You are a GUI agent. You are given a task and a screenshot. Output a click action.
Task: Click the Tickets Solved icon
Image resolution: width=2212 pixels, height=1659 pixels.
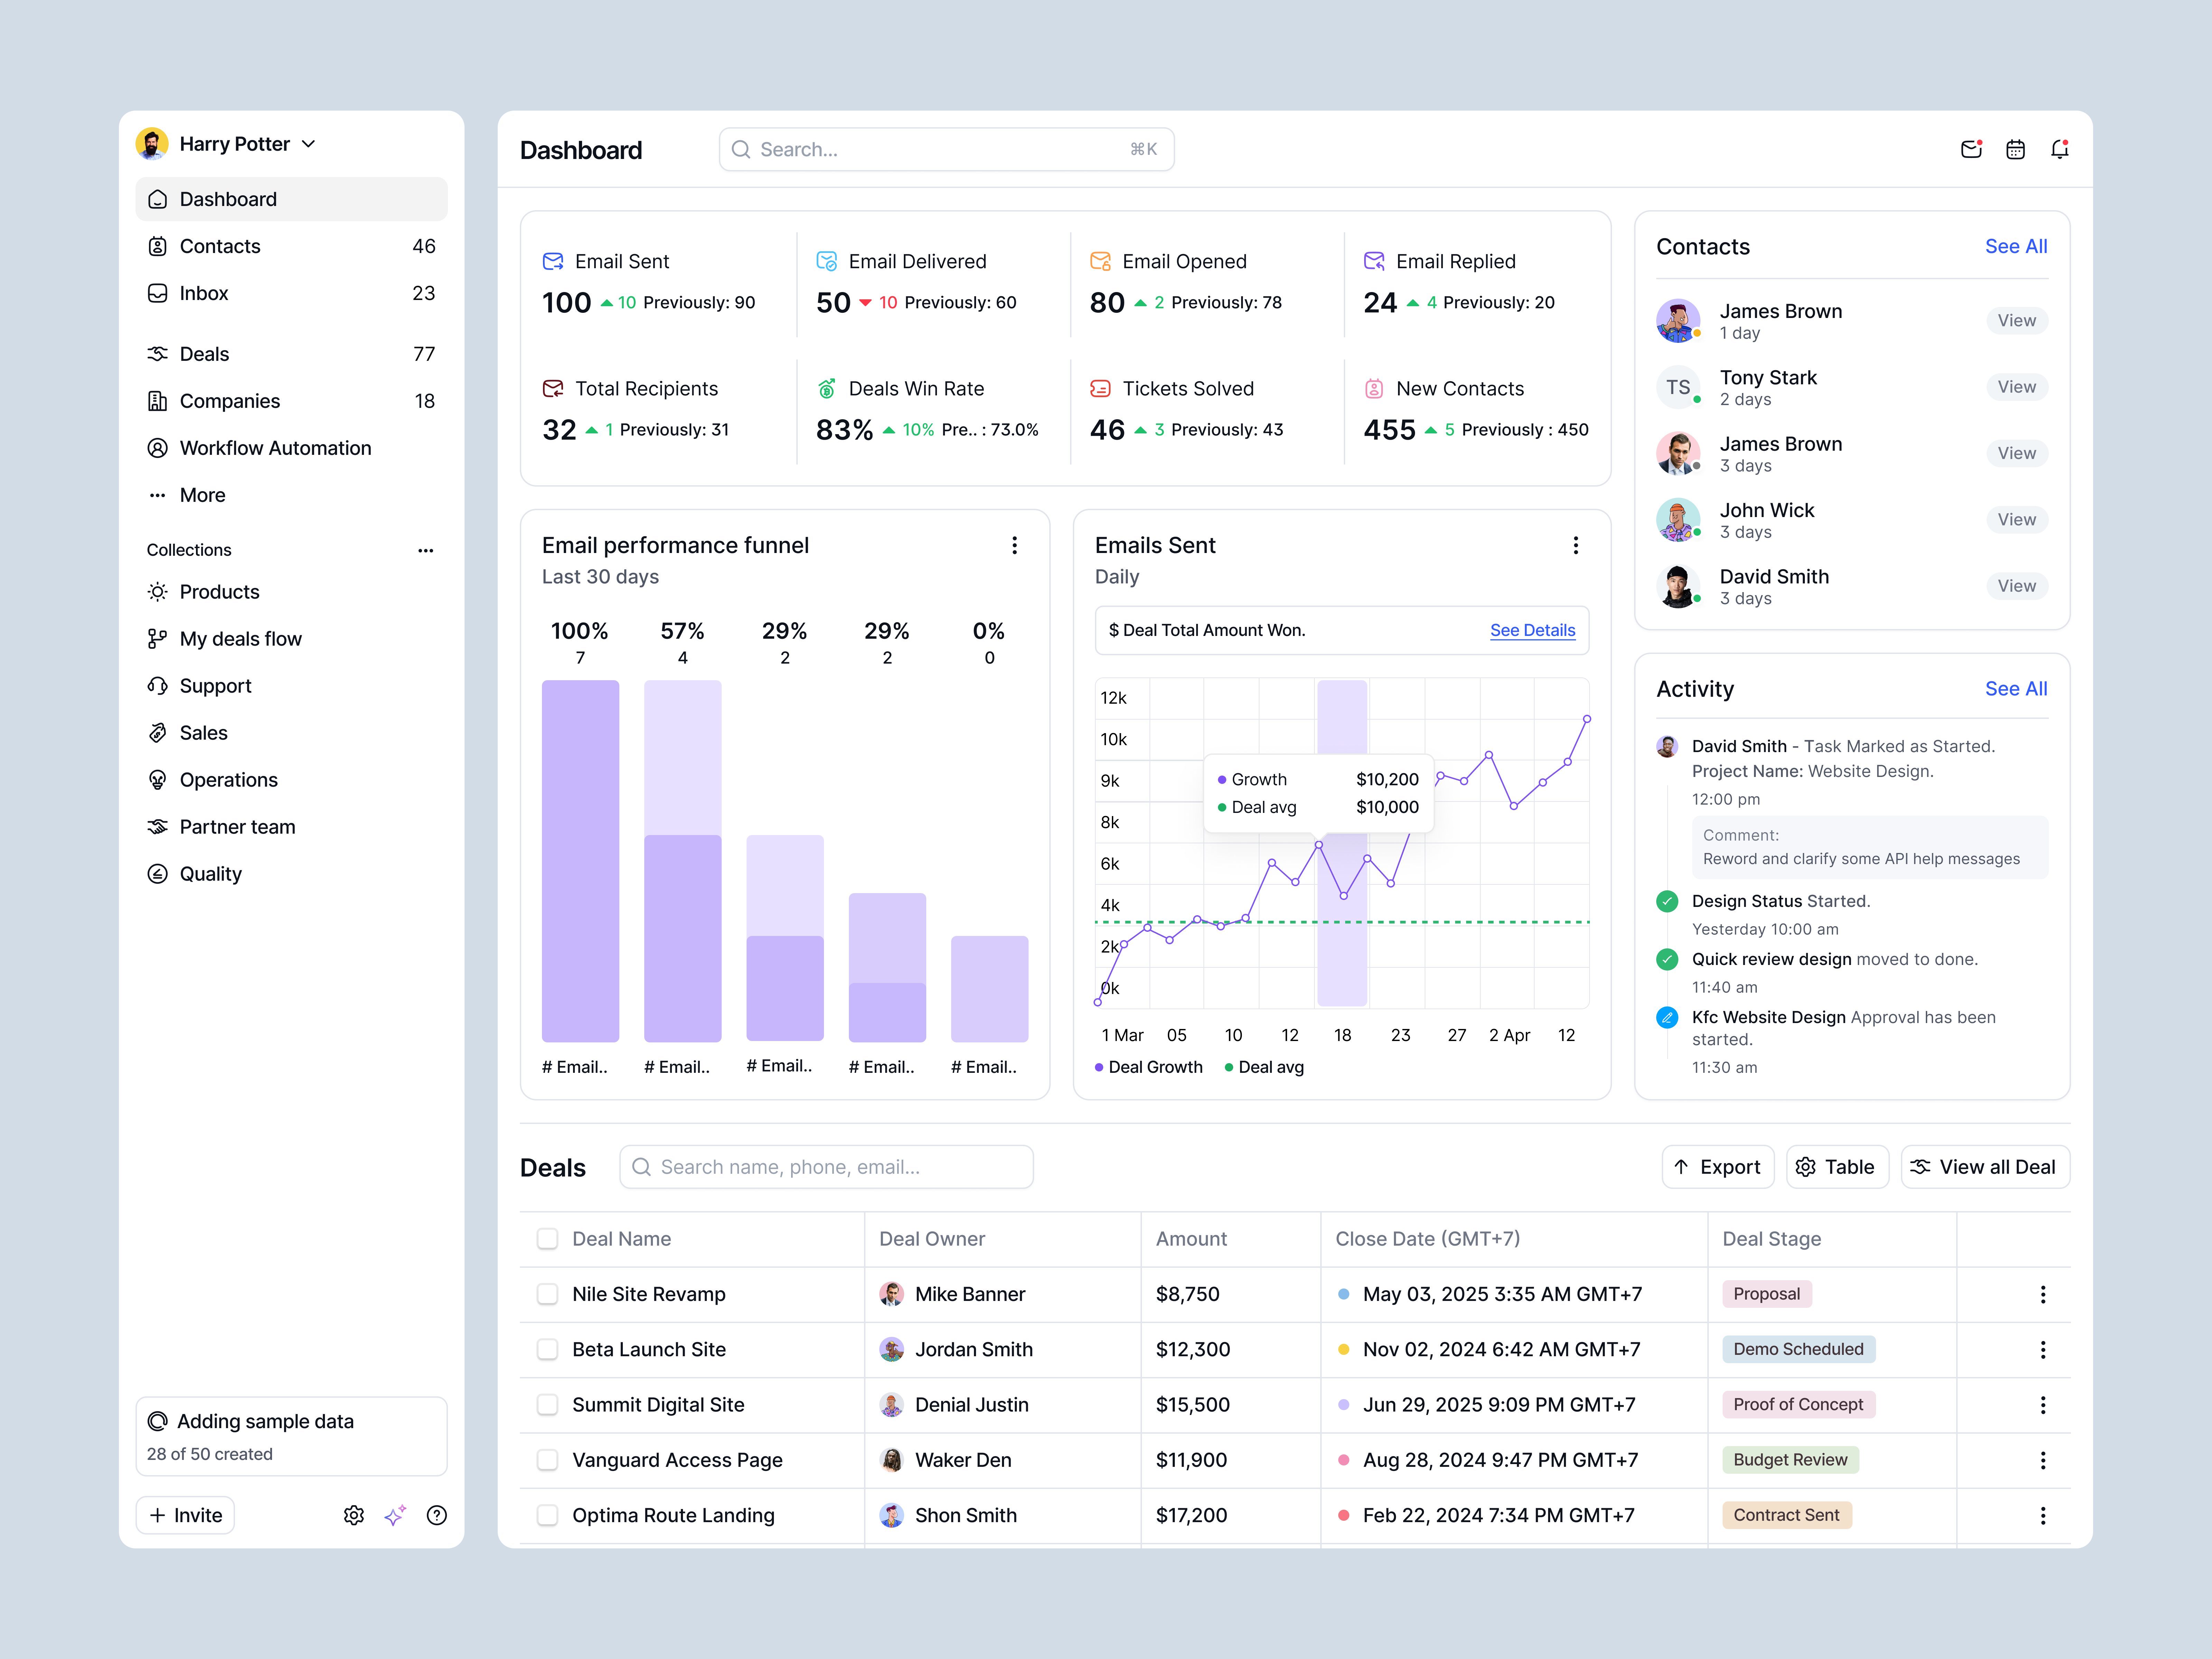pos(1100,388)
